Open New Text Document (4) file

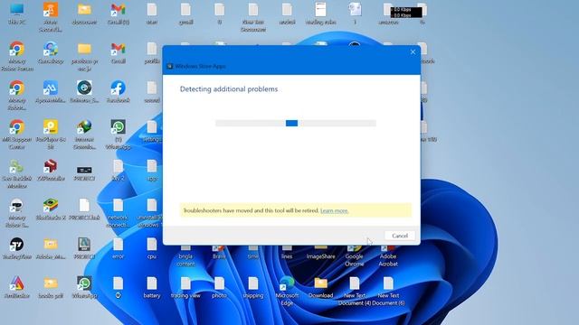(x=355, y=291)
